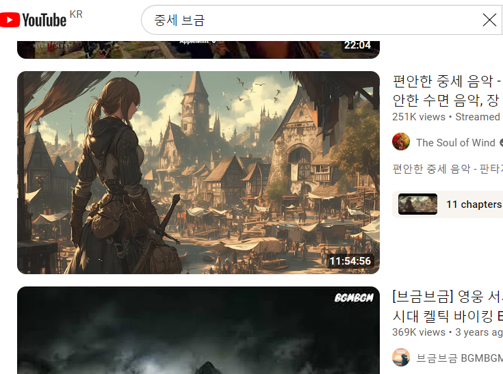Open video title [브금브금] 영웅 서사

(x=448, y=306)
